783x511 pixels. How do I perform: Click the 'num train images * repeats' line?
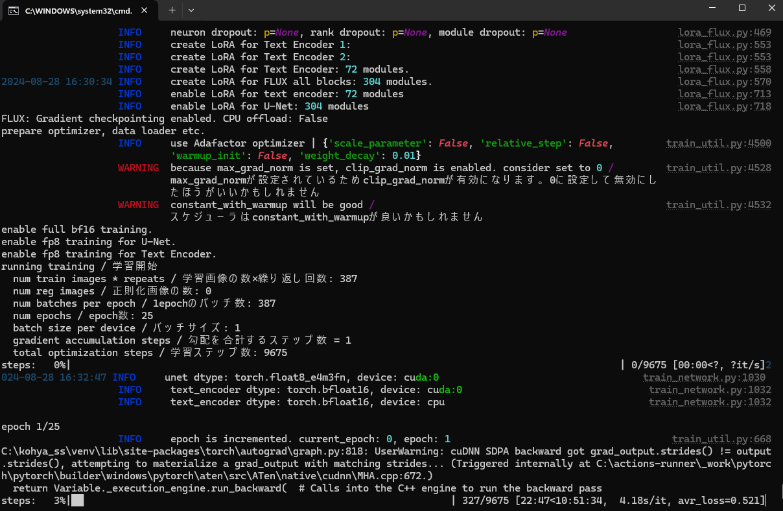tap(185, 279)
